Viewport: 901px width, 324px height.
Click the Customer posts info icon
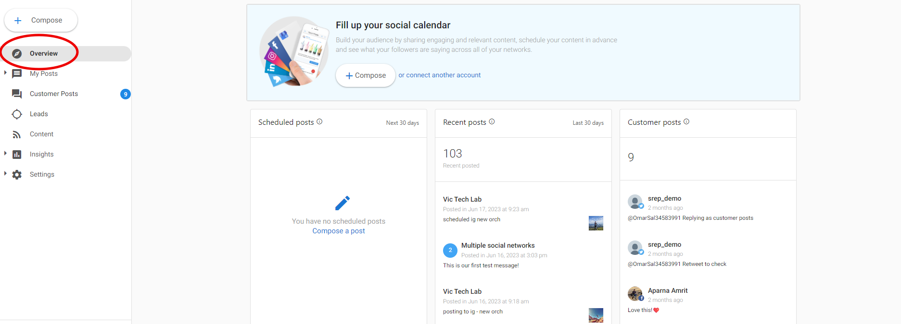tap(686, 122)
